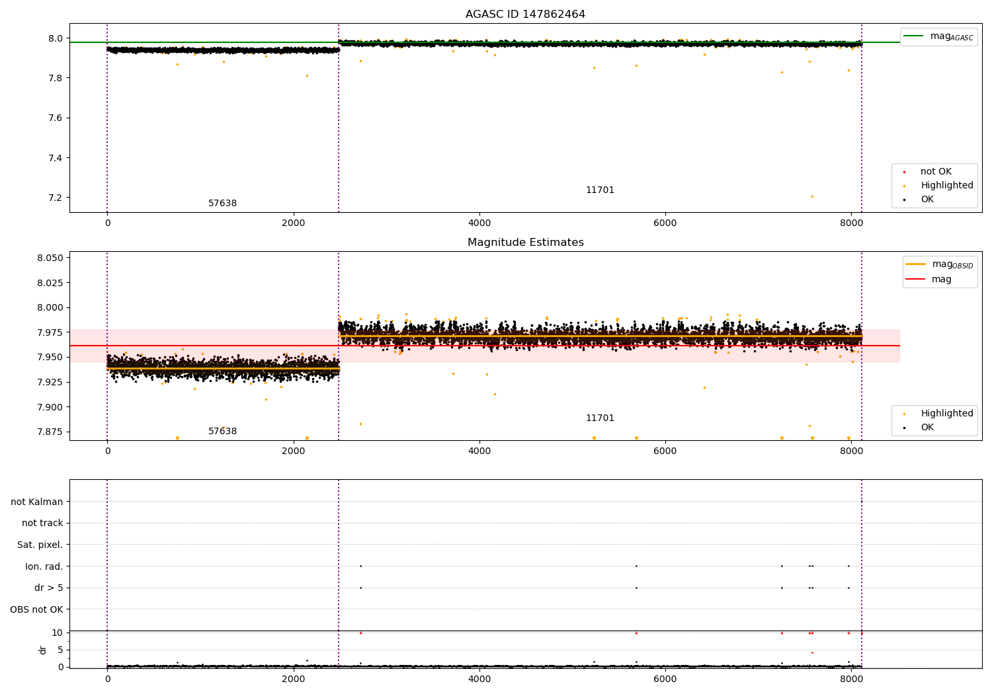This screenshot has height=694, width=992.
Task: Click the 'AGASC ID 147862464' figure title
Action: click(x=525, y=15)
